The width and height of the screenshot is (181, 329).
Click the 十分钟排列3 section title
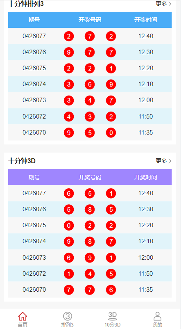click(26, 4)
